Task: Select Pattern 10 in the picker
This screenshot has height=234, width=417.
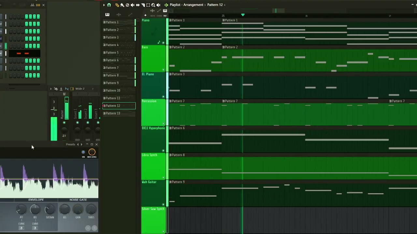Action: (119, 90)
